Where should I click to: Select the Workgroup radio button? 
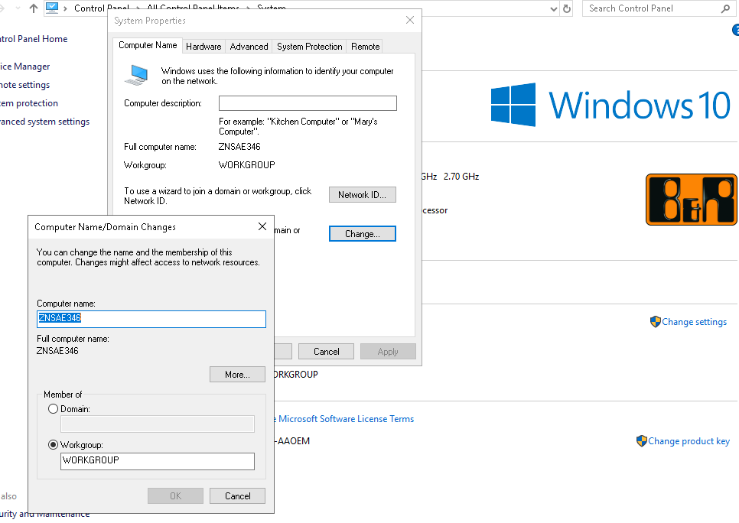pos(54,445)
